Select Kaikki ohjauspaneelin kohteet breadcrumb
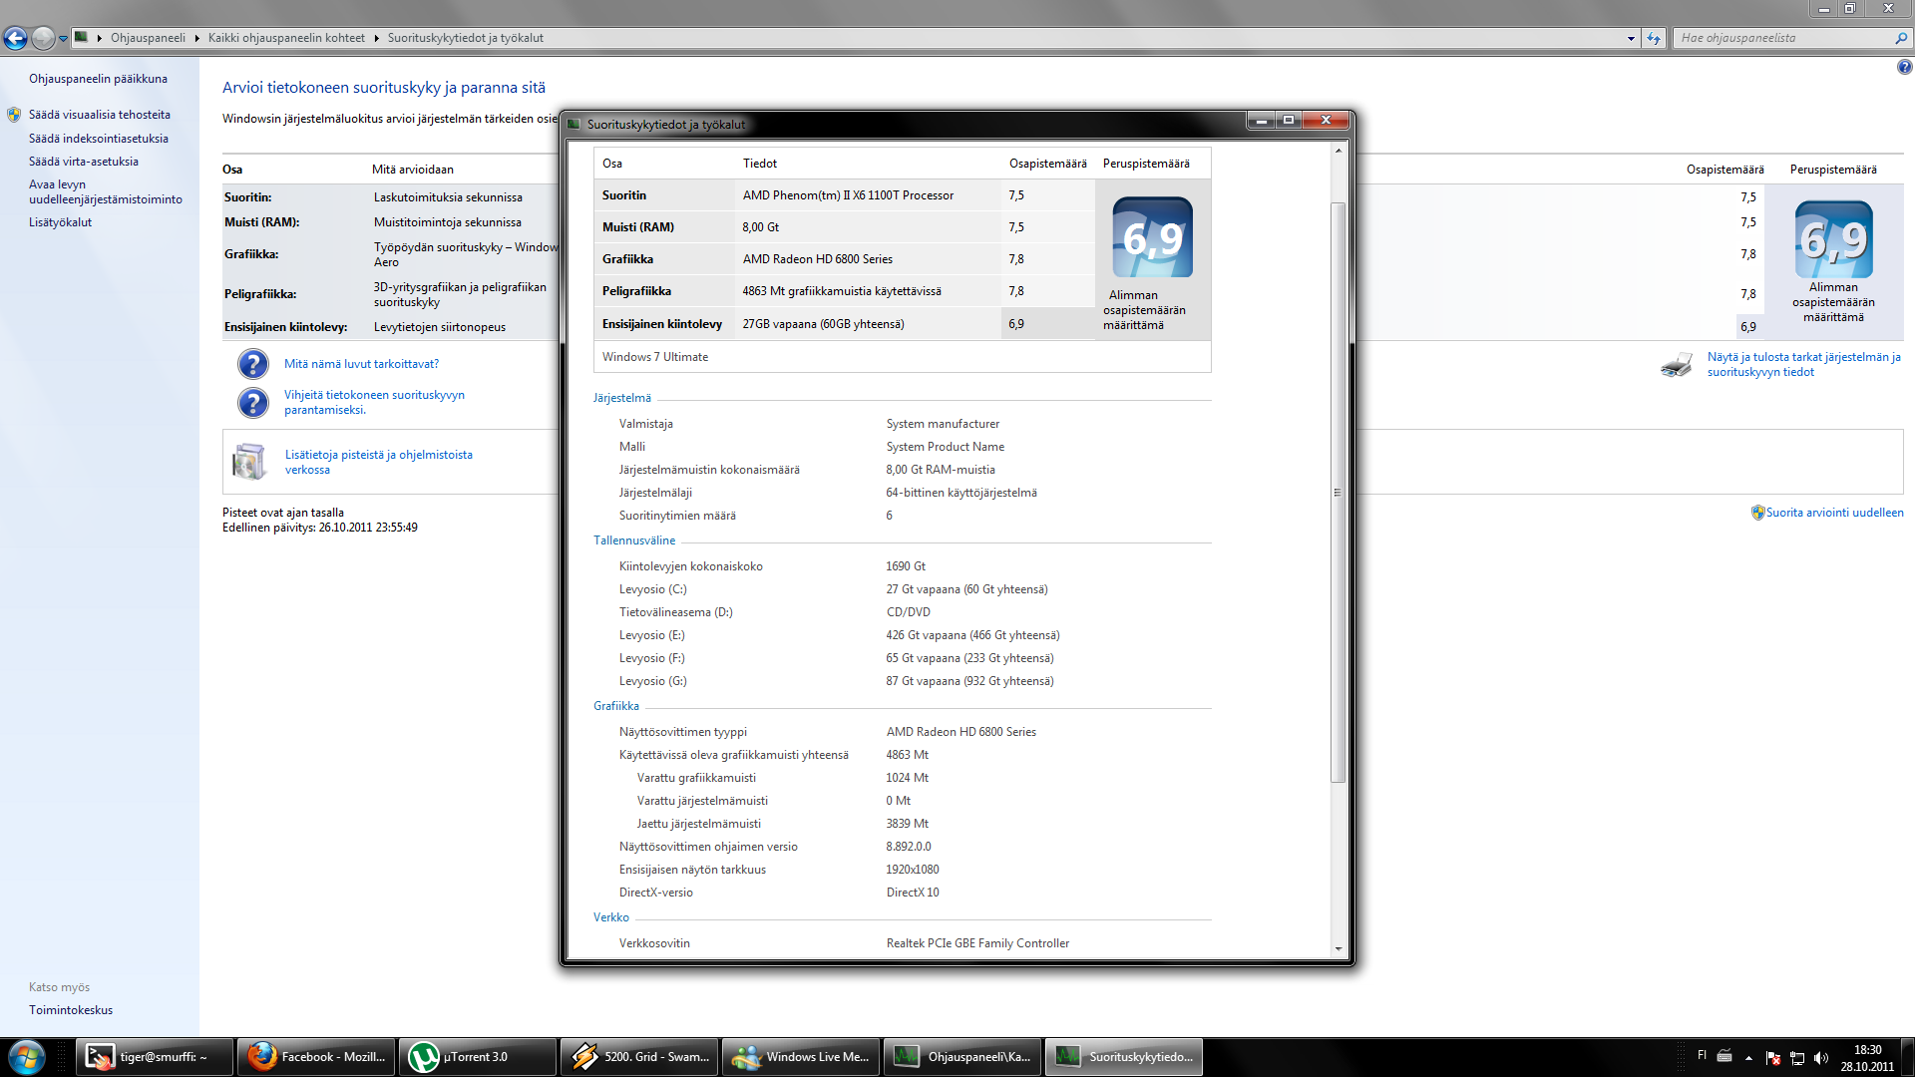Viewport: 1915px width, 1077px height. pos(286,38)
